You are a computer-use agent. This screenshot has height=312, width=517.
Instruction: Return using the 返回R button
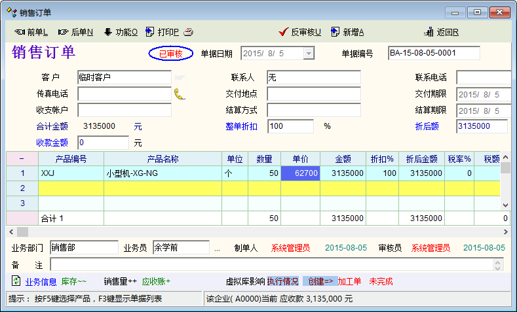442,32
